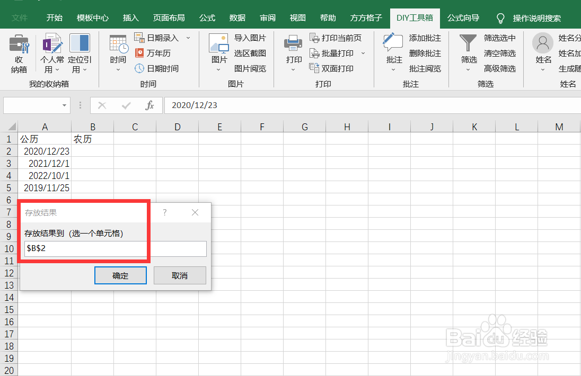Switch to the 数据 tab
This screenshot has height=376, width=581.
237,18
